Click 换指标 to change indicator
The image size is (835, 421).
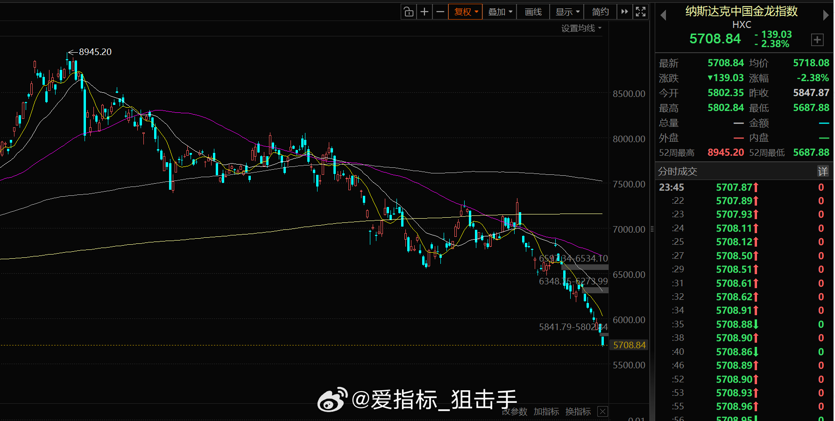[578, 412]
